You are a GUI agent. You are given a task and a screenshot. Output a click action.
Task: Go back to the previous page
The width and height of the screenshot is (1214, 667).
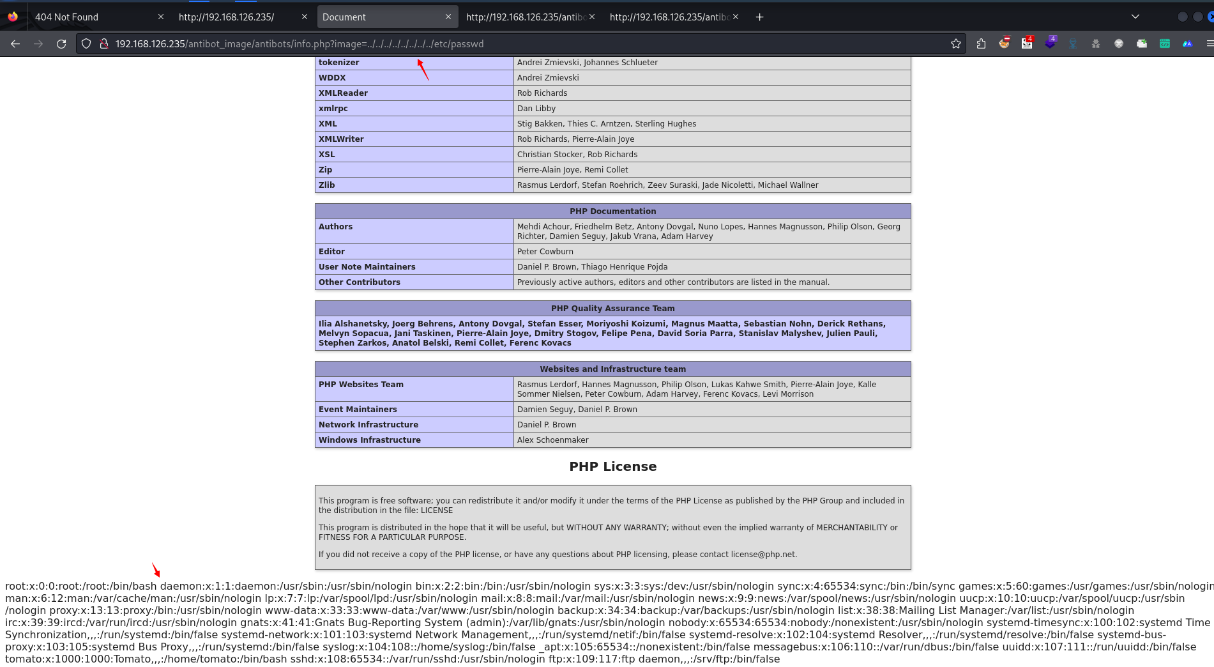pos(15,44)
